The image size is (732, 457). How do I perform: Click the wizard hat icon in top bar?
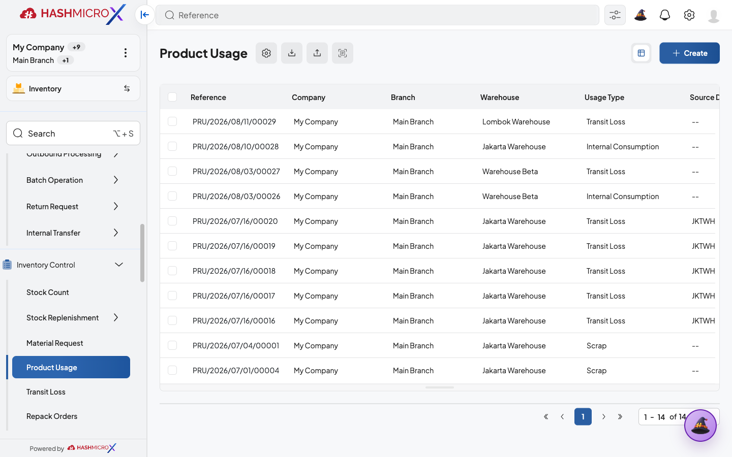[x=640, y=15]
